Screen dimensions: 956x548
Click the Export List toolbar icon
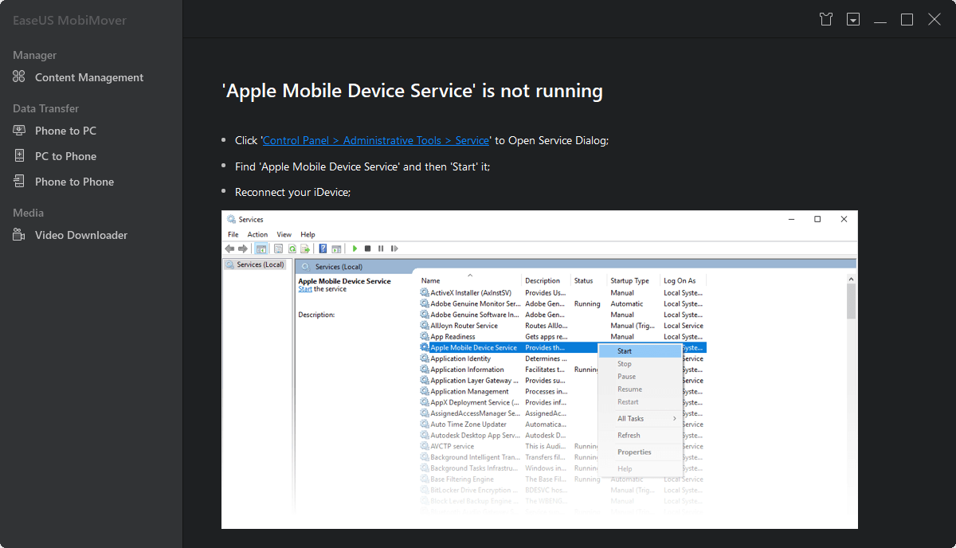click(304, 248)
